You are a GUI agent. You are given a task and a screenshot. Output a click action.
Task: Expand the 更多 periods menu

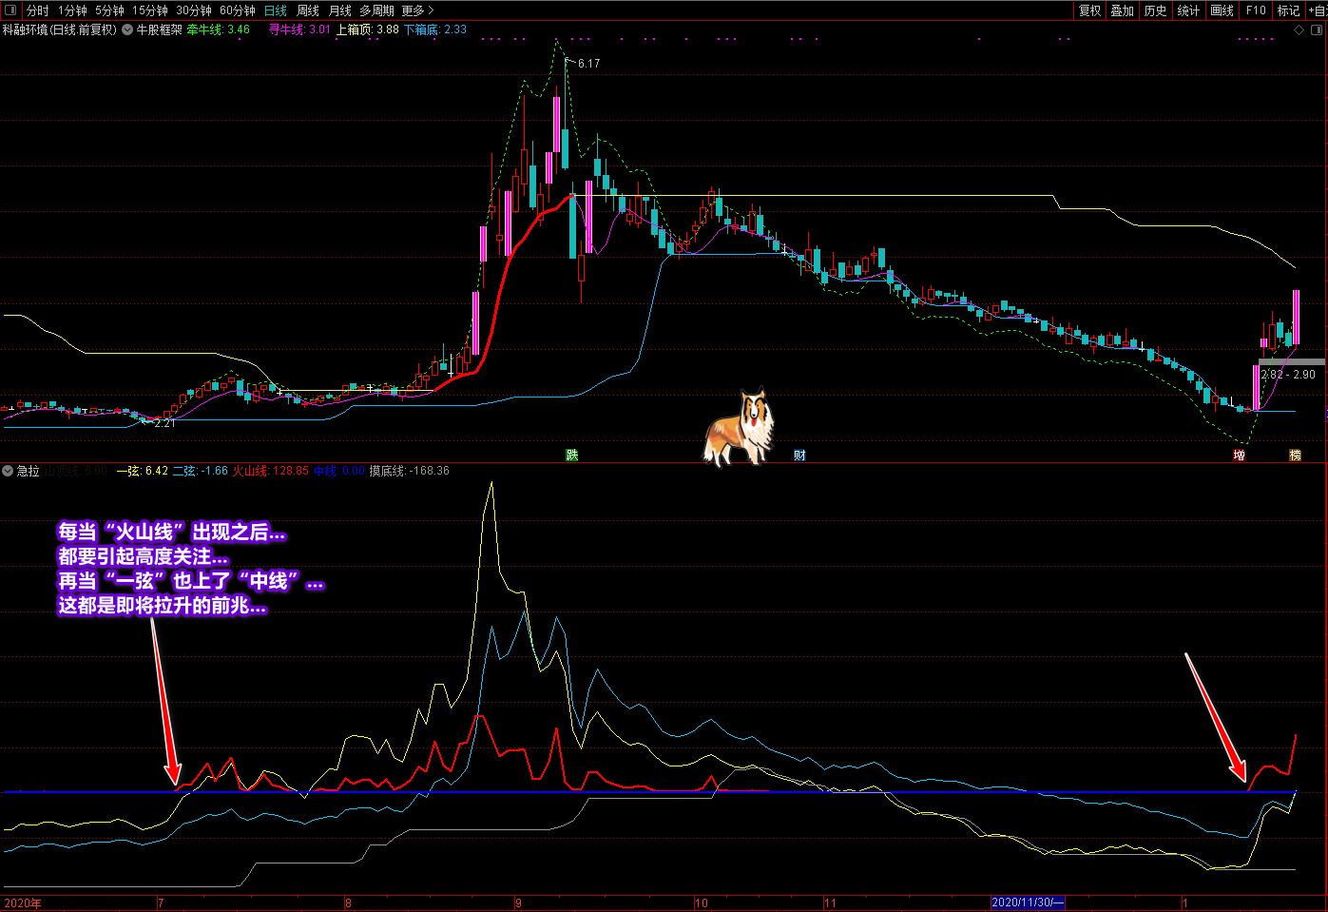417,10
